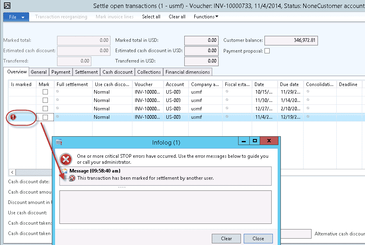The width and height of the screenshot is (365, 245).
Task: Open the File menu dropdown
Action: pyautogui.click(x=16, y=17)
